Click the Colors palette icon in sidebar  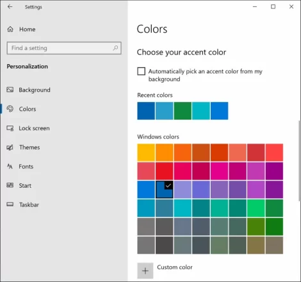tap(10, 109)
